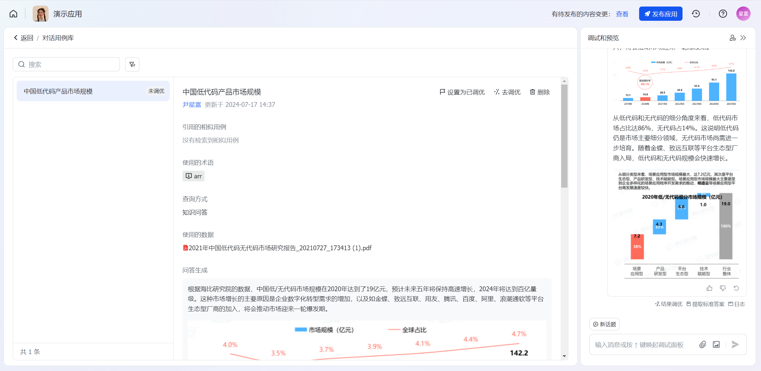Open user avatar 星富 menu

click(743, 14)
